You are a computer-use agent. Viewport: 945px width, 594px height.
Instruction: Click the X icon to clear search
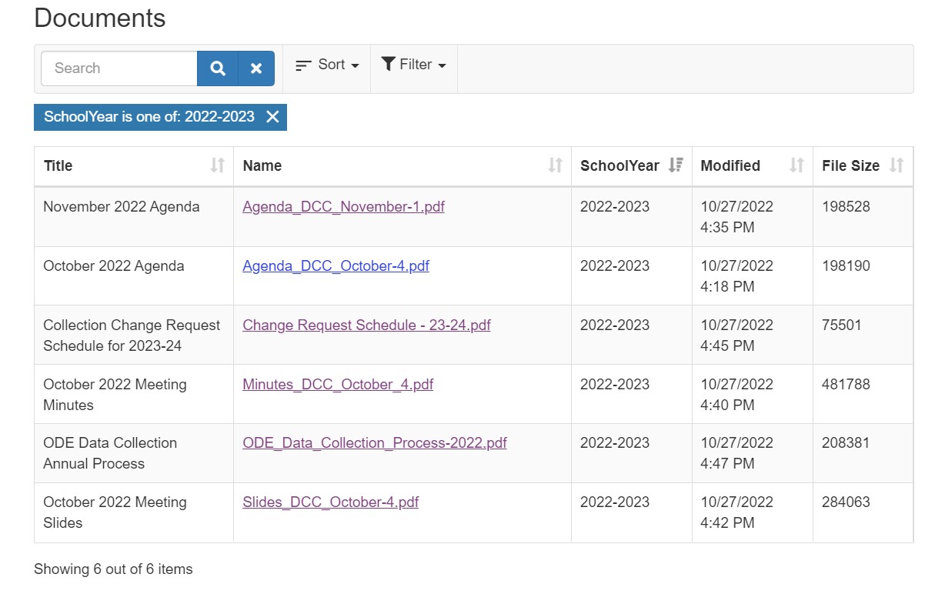point(255,68)
